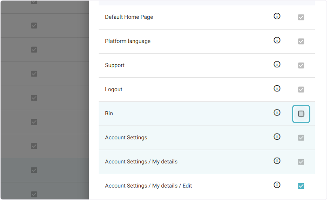Select the Logout row label
This screenshot has width=327, height=200.
point(113,89)
